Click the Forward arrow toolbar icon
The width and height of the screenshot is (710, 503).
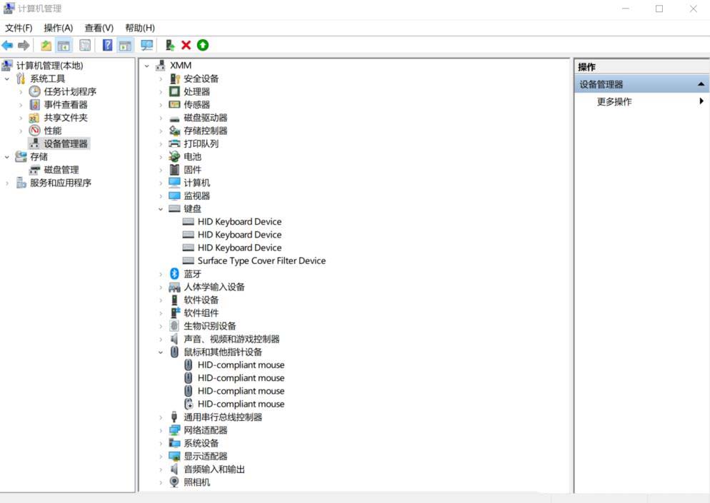(24, 45)
